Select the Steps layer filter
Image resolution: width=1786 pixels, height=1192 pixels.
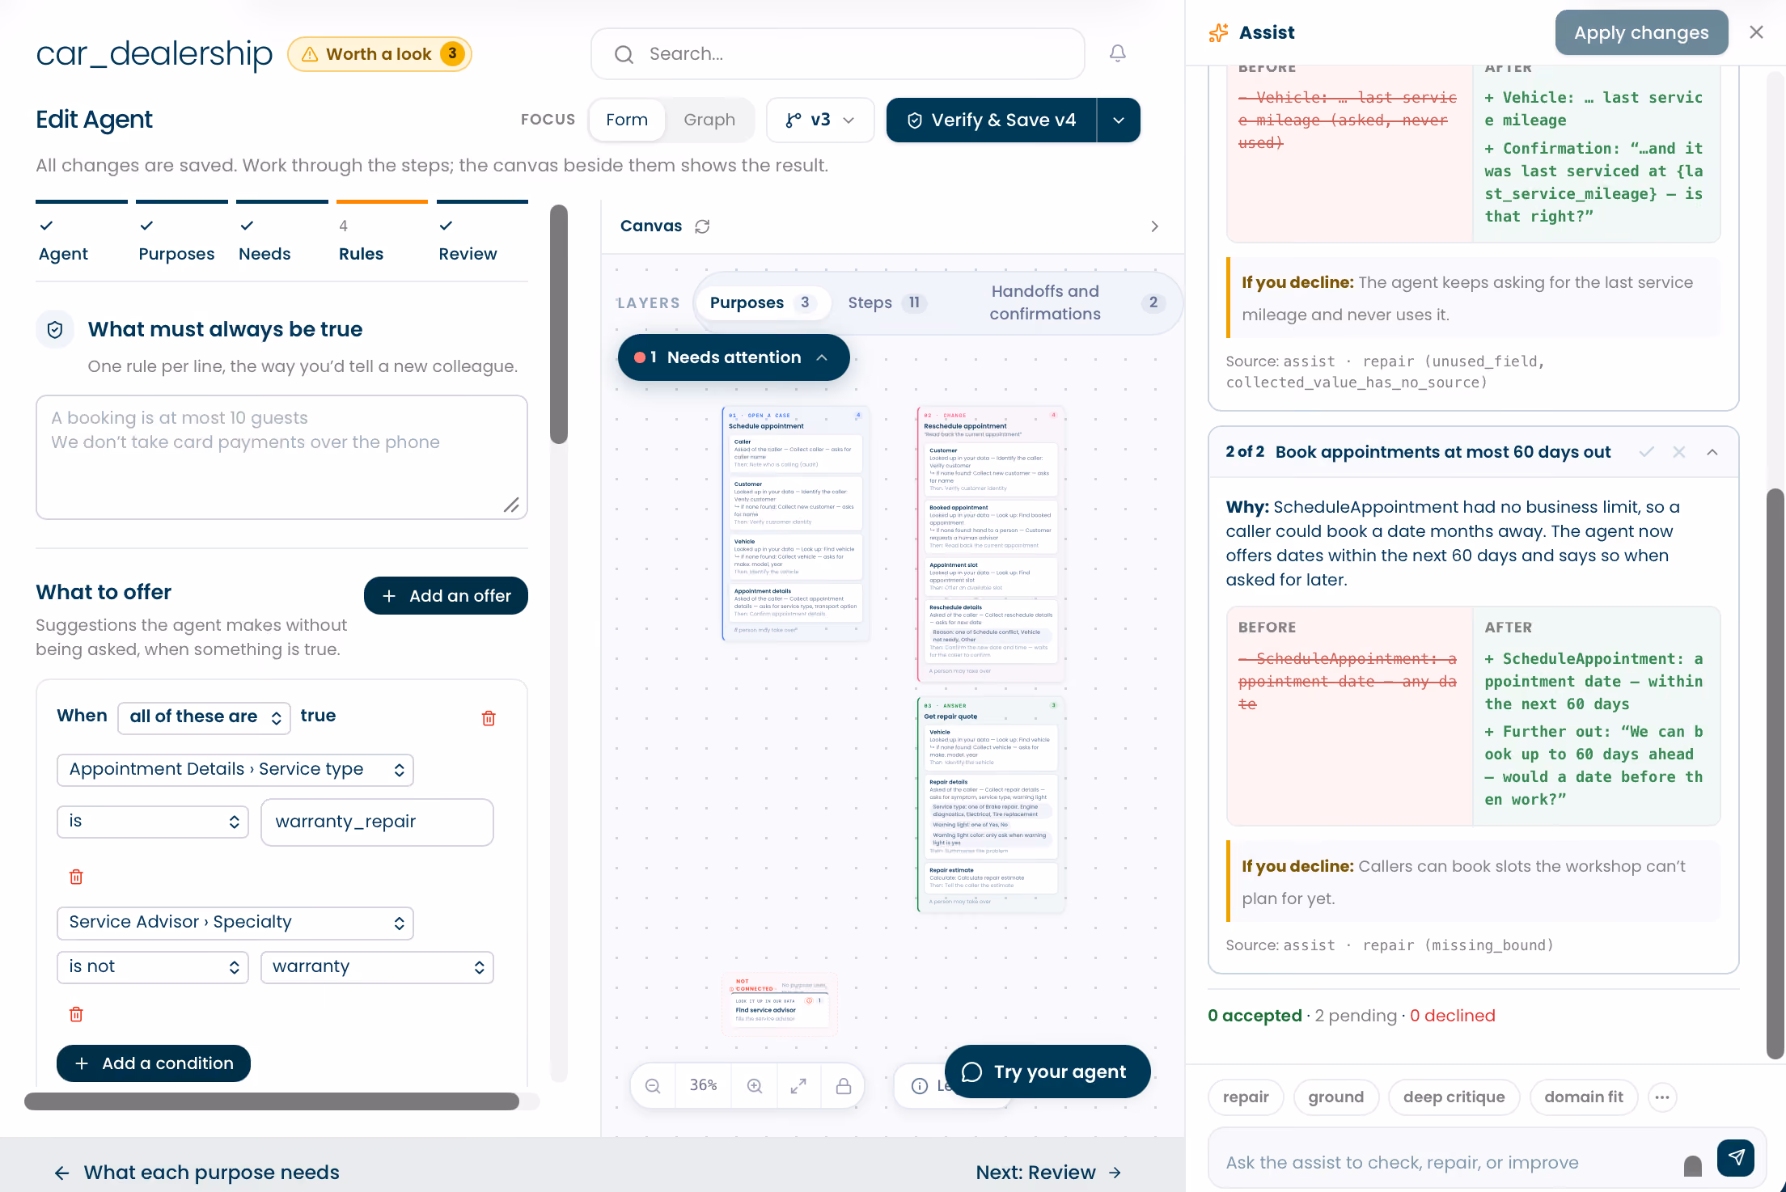(x=887, y=302)
